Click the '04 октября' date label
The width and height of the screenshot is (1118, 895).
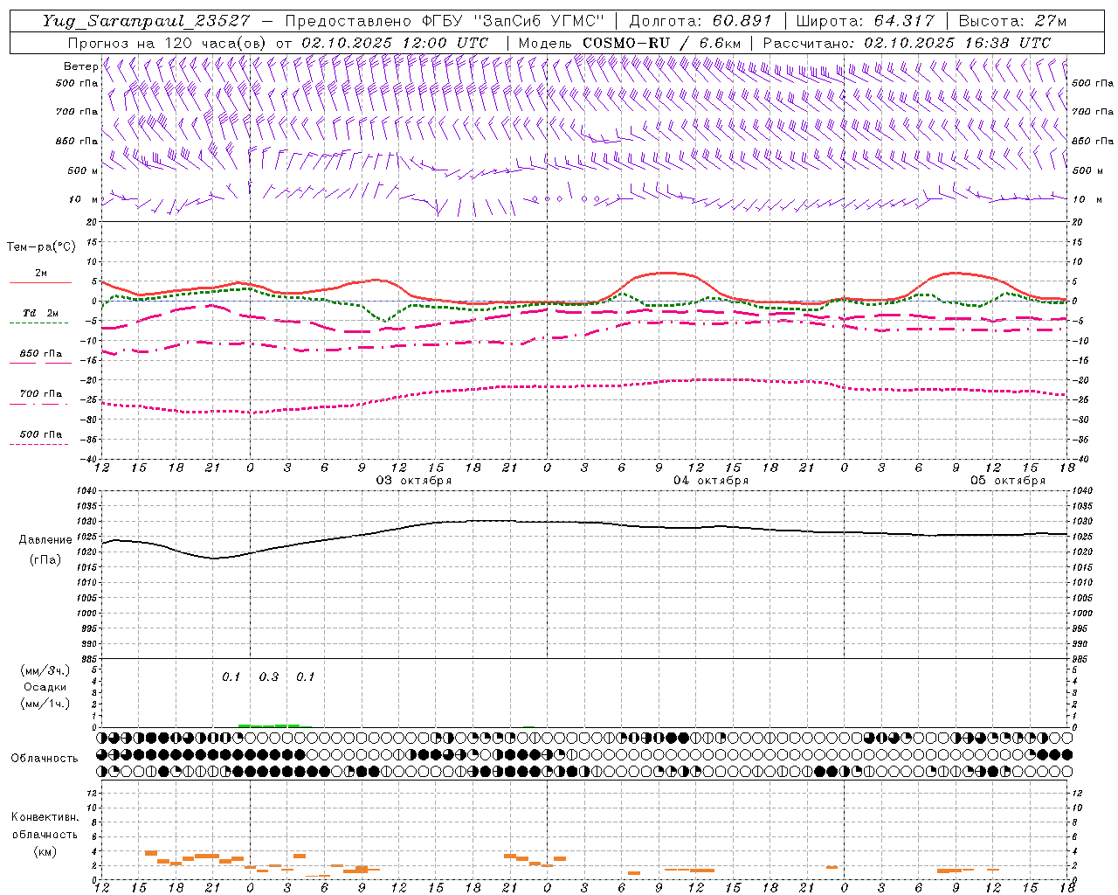(711, 481)
